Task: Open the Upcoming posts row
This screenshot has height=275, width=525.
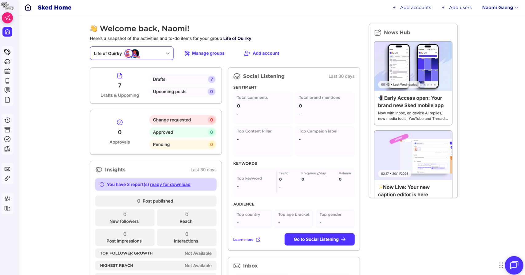Action: [x=183, y=92]
